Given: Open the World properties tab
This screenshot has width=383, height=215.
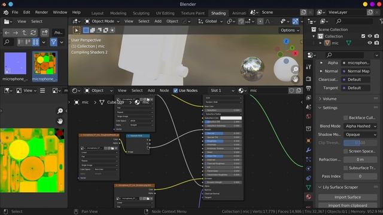Looking at the screenshot, I should tap(309, 116).
